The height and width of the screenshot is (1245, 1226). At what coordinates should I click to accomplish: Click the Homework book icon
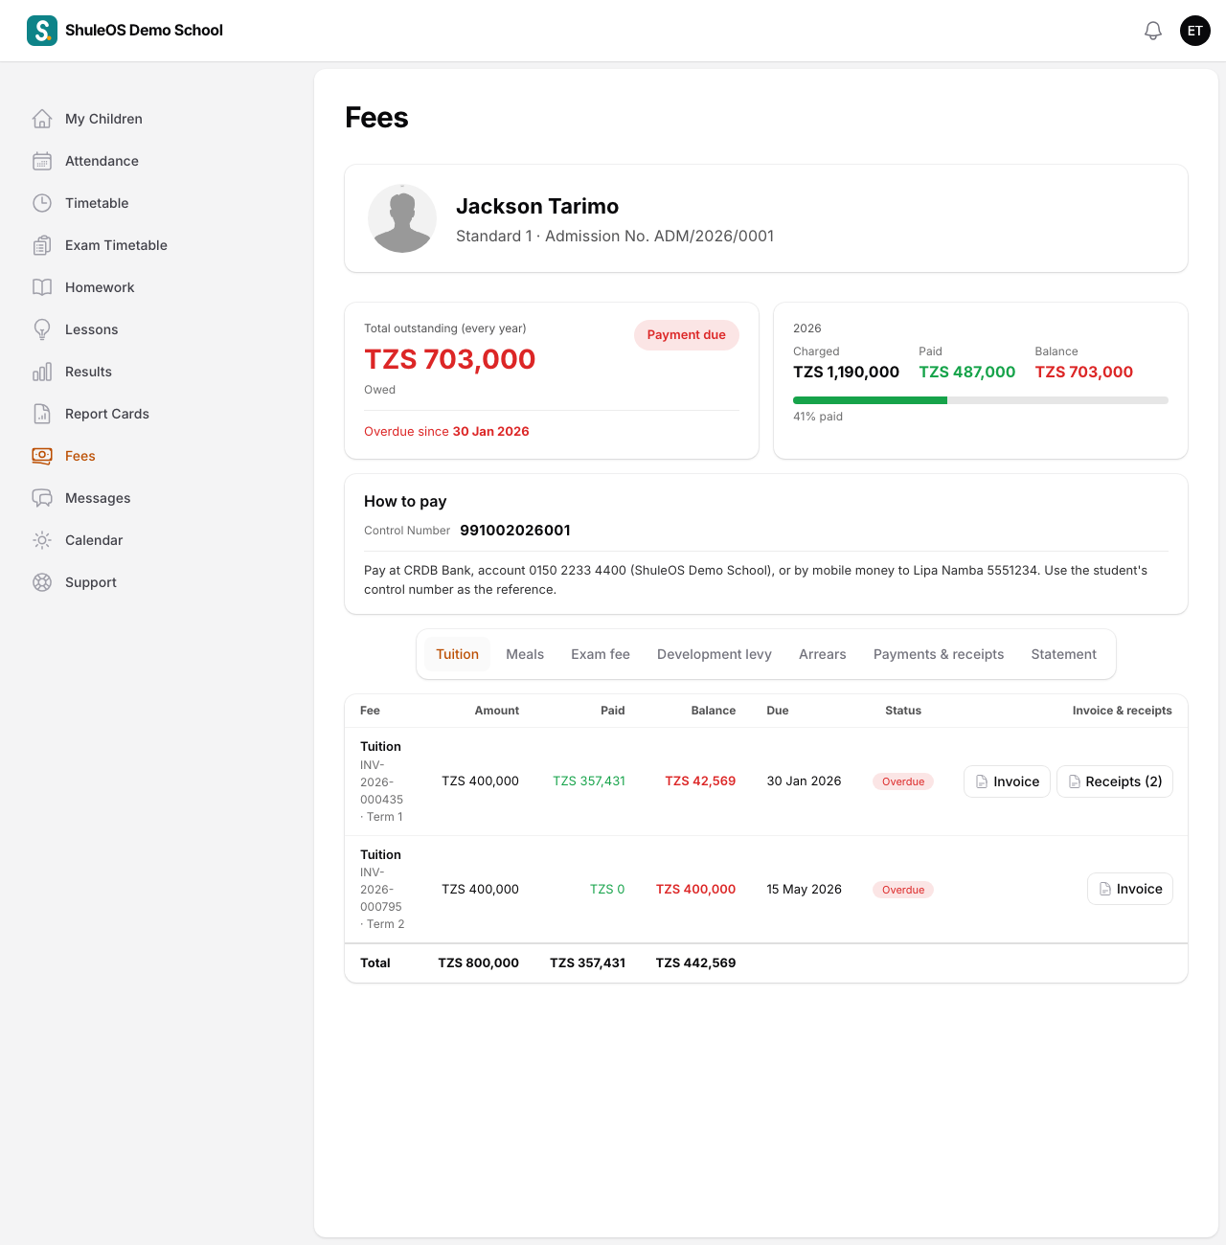point(42,287)
